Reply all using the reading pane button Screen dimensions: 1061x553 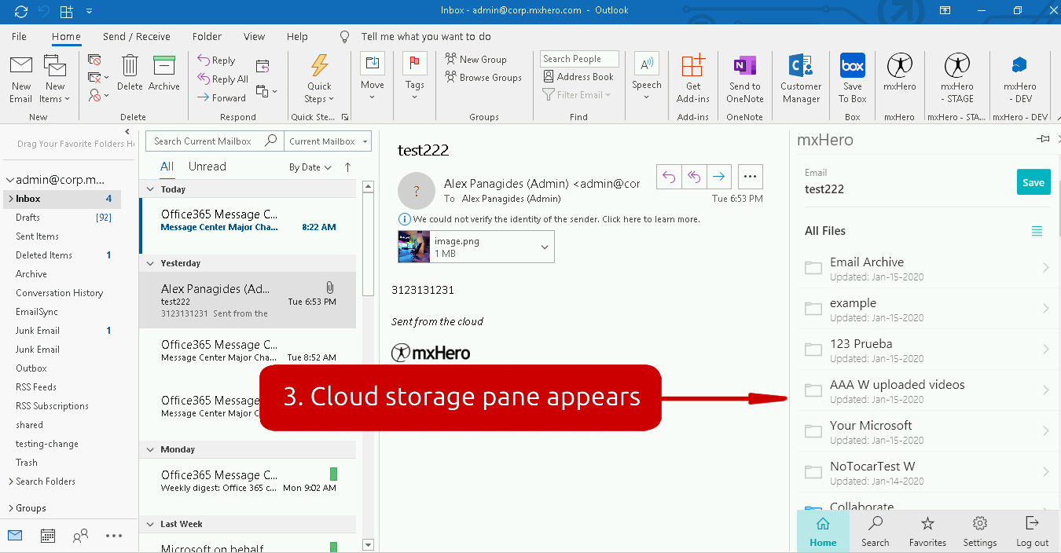coord(694,177)
